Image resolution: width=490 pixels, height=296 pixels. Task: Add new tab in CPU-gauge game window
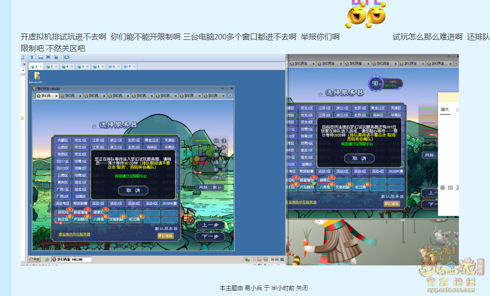456,63
